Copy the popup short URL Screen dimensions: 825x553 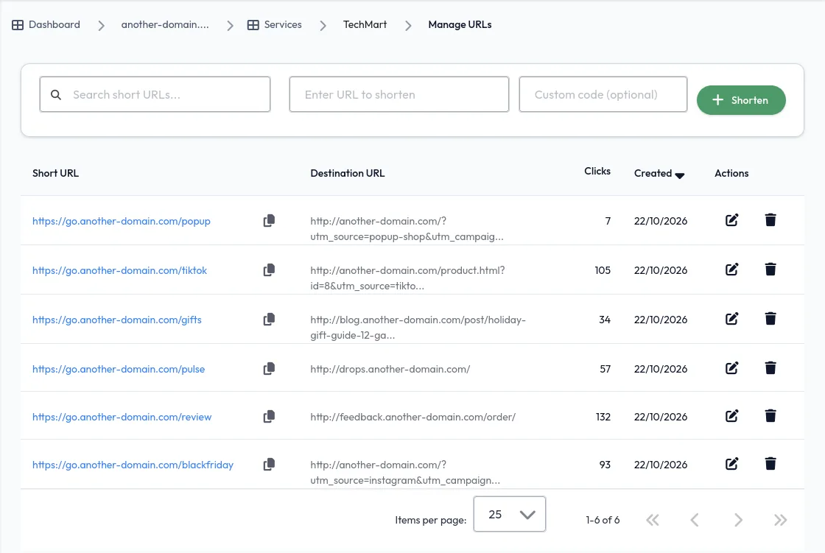point(269,220)
